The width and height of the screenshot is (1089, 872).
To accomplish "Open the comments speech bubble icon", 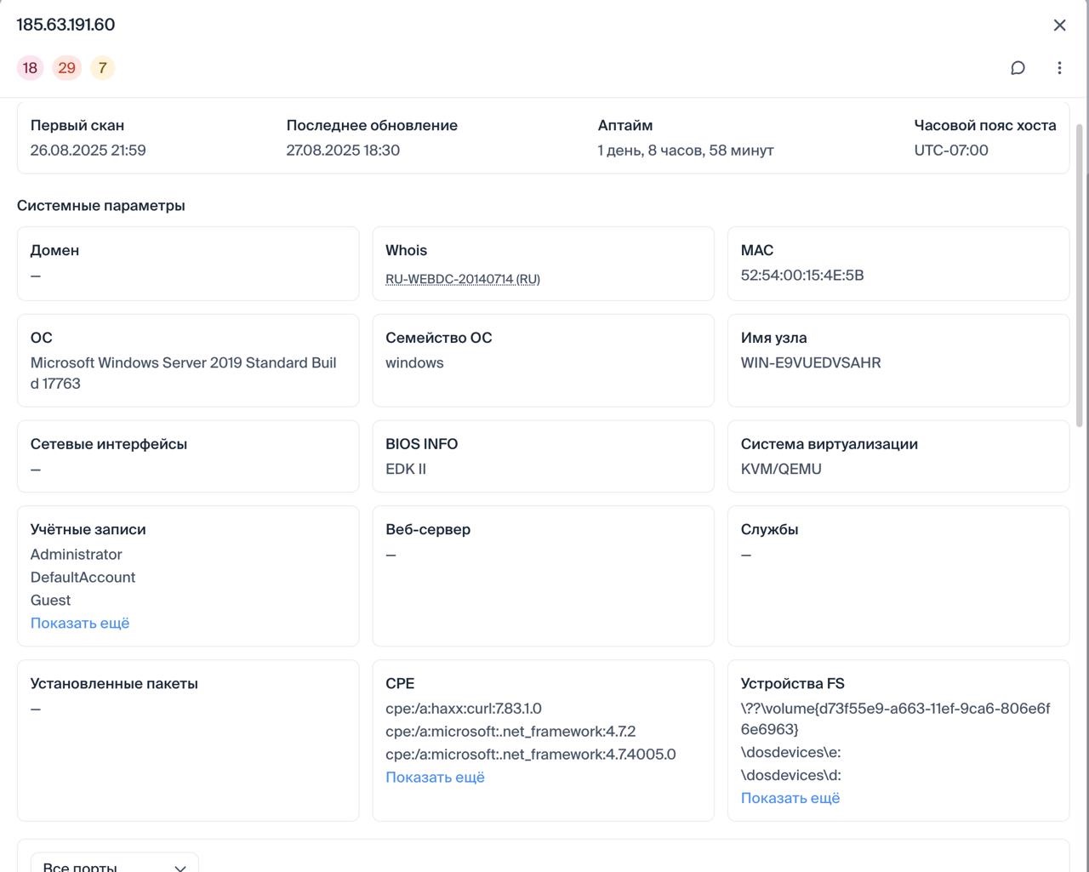I will tap(1018, 68).
